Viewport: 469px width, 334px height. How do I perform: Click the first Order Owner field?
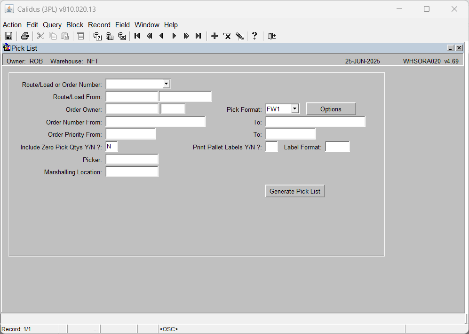click(x=132, y=109)
